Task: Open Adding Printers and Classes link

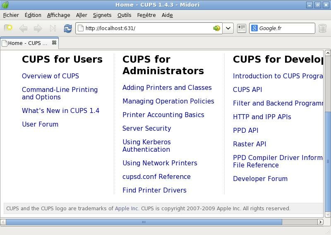Action: click(167, 87)
